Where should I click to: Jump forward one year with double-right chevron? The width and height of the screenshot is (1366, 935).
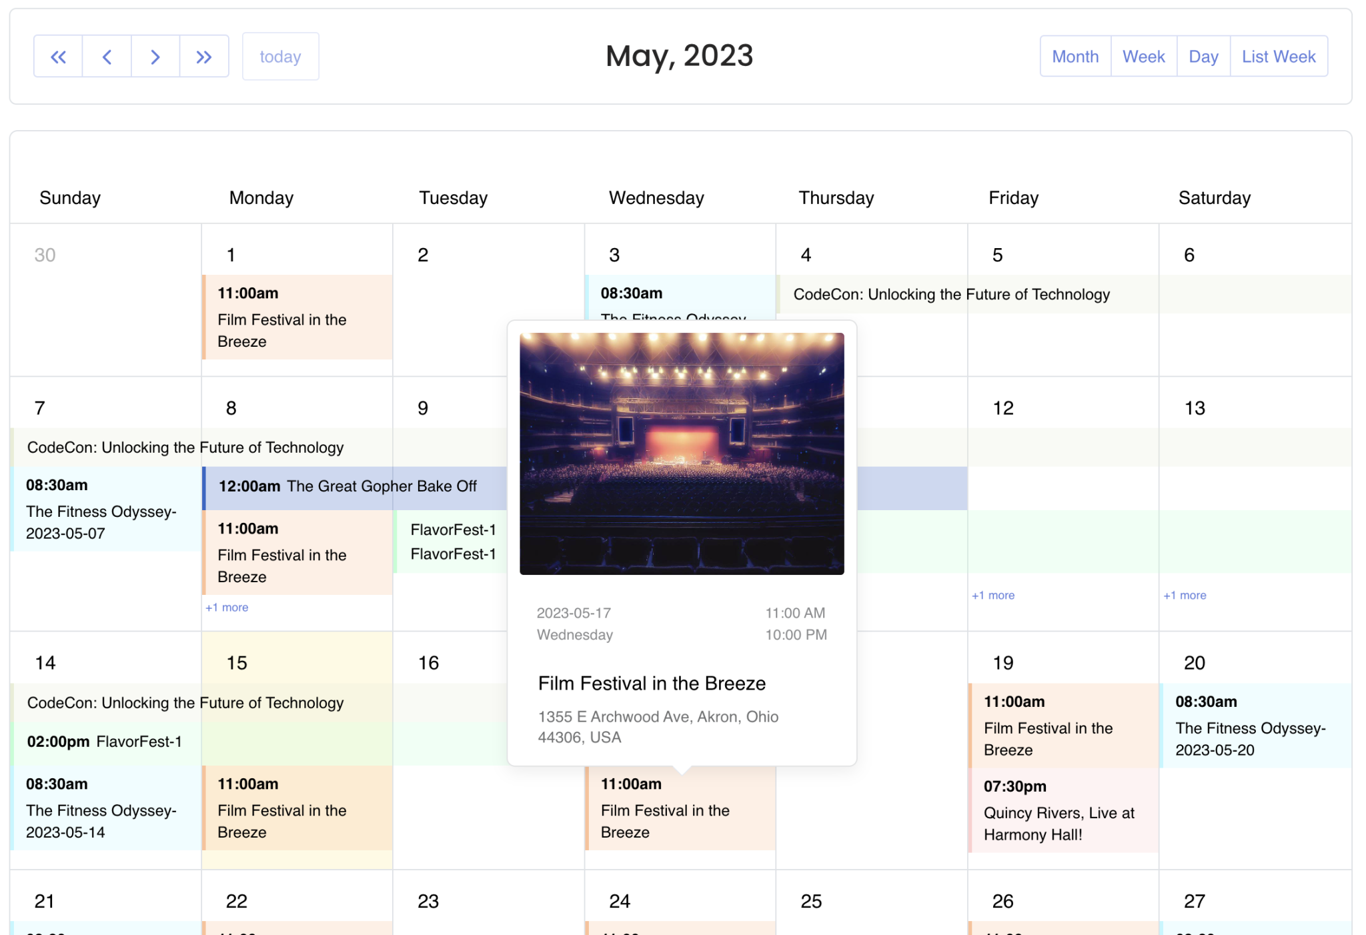[x=204, y=56]
